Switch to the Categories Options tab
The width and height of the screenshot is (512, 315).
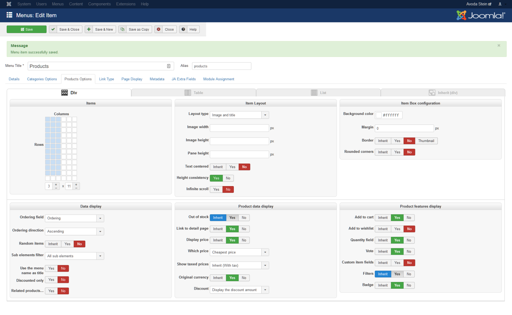[x=42, y=79]
